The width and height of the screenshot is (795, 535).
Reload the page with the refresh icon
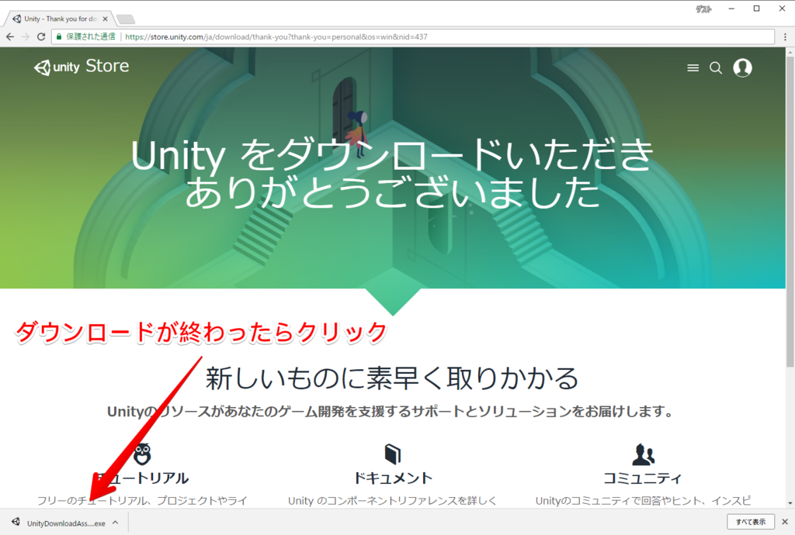[41, 36]
